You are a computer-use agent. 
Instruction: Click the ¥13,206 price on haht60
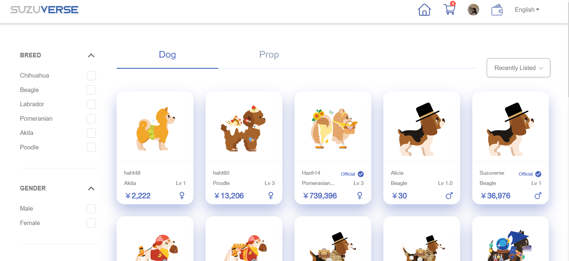coord(229,196)
